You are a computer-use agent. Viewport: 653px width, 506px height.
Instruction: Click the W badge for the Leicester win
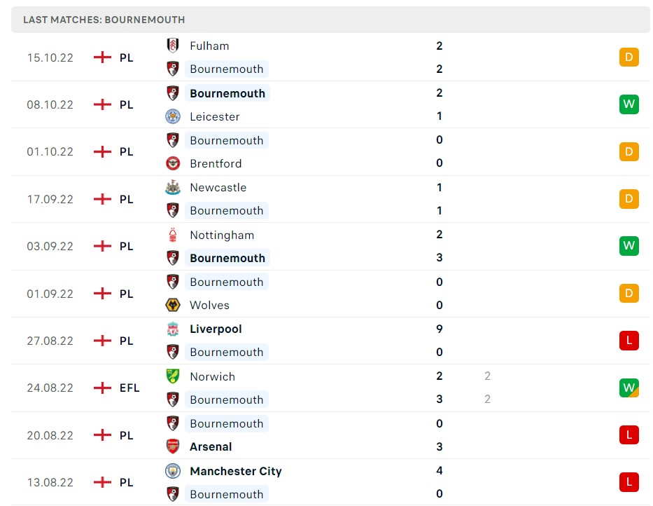[629, 104]
